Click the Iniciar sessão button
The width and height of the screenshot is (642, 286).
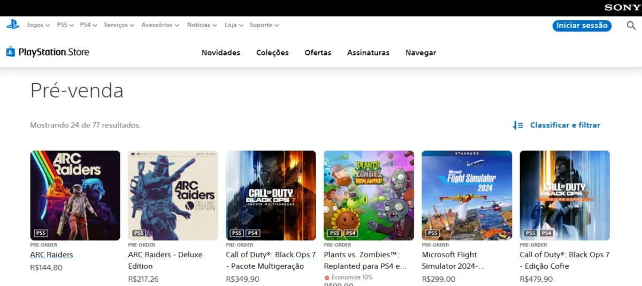coord(582,26)
